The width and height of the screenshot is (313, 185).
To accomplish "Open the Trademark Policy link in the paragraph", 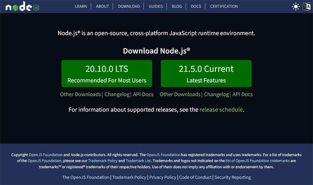I will point(103,161).
